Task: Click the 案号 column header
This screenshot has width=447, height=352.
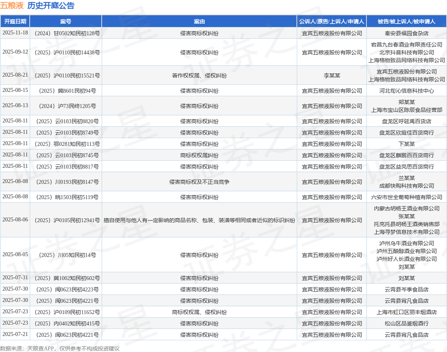Action: point(66,22)
